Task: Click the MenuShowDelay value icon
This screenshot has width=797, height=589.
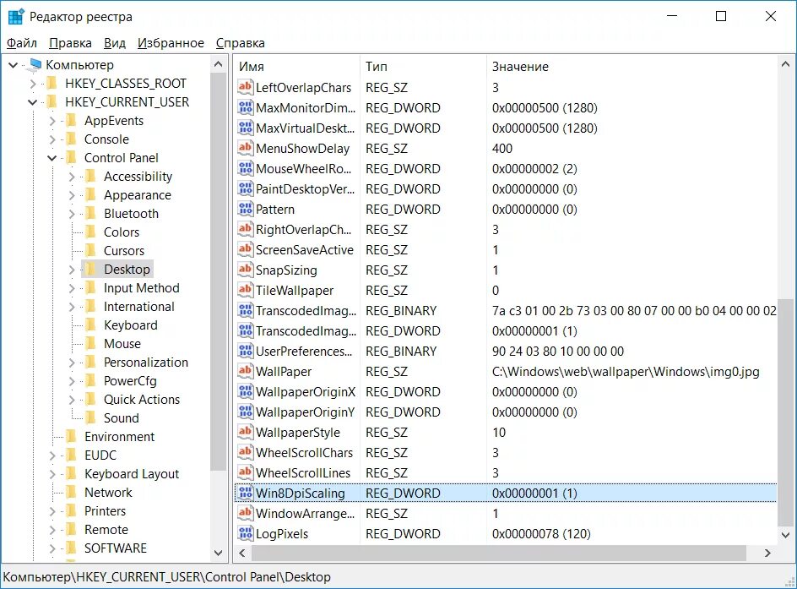Action: click(246, 148)
